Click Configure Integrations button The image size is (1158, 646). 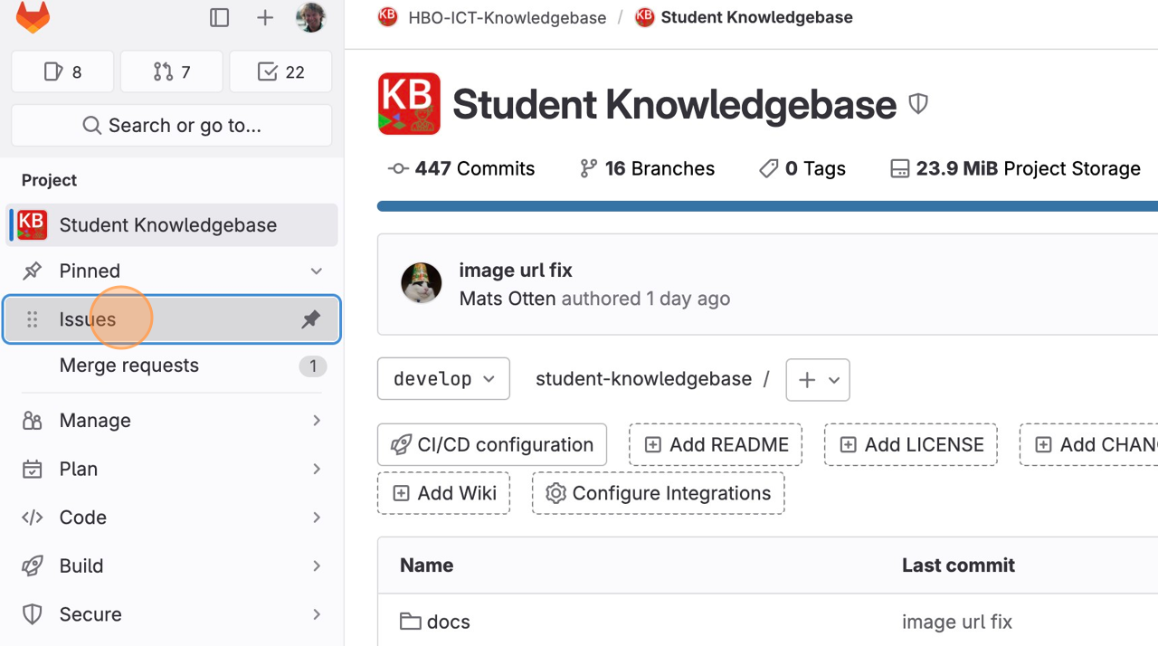(658, 493)
